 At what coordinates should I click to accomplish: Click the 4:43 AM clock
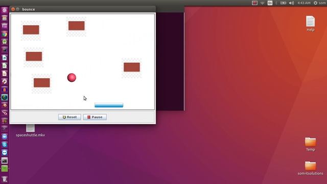(304, 3)
